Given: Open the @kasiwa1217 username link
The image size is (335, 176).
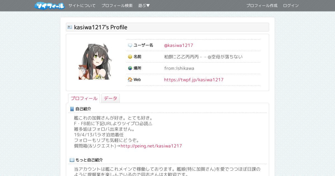Looking at the screenshot, I should (179, 45).
